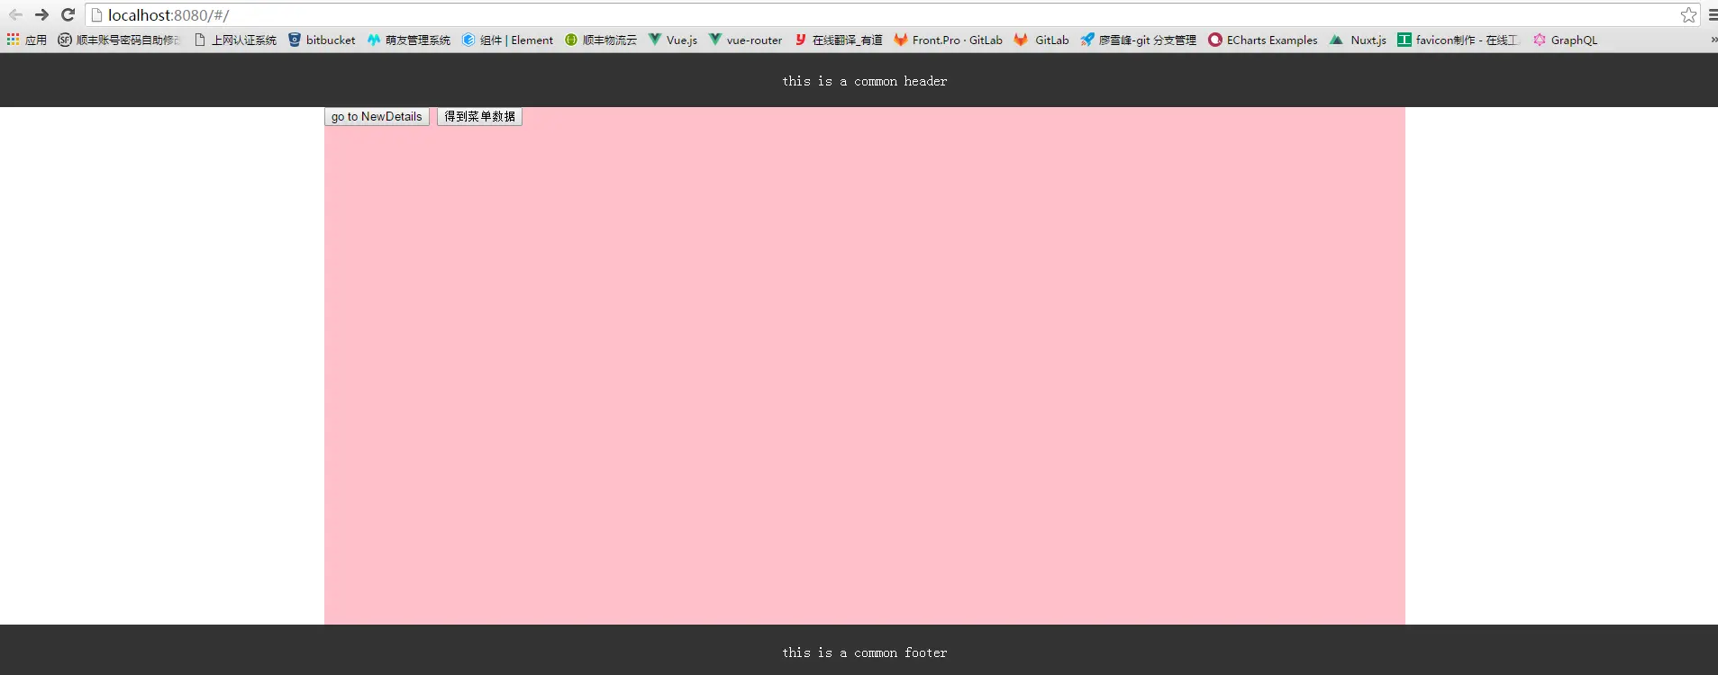Click the 'go to NewDetails' button
Image resolution: width=1718 pixels, height=675 pixels.
coord(377,117)
